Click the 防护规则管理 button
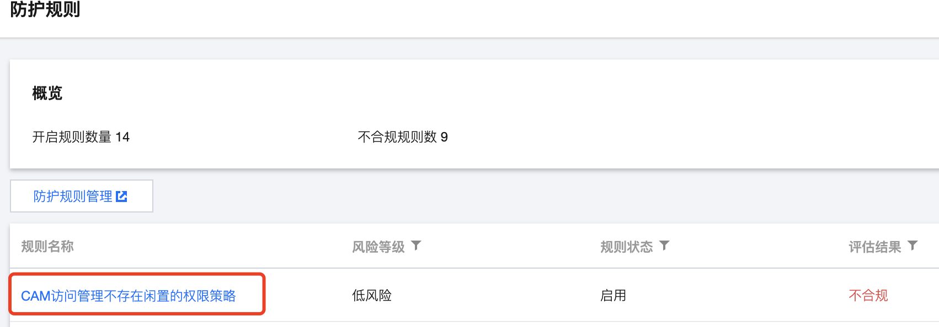 click(73, 197)
